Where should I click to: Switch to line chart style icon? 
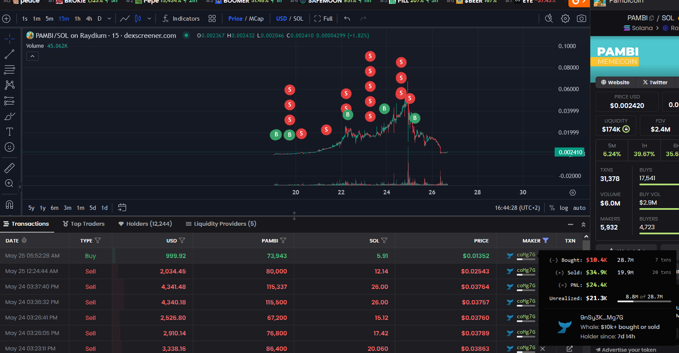click(125, 18)
